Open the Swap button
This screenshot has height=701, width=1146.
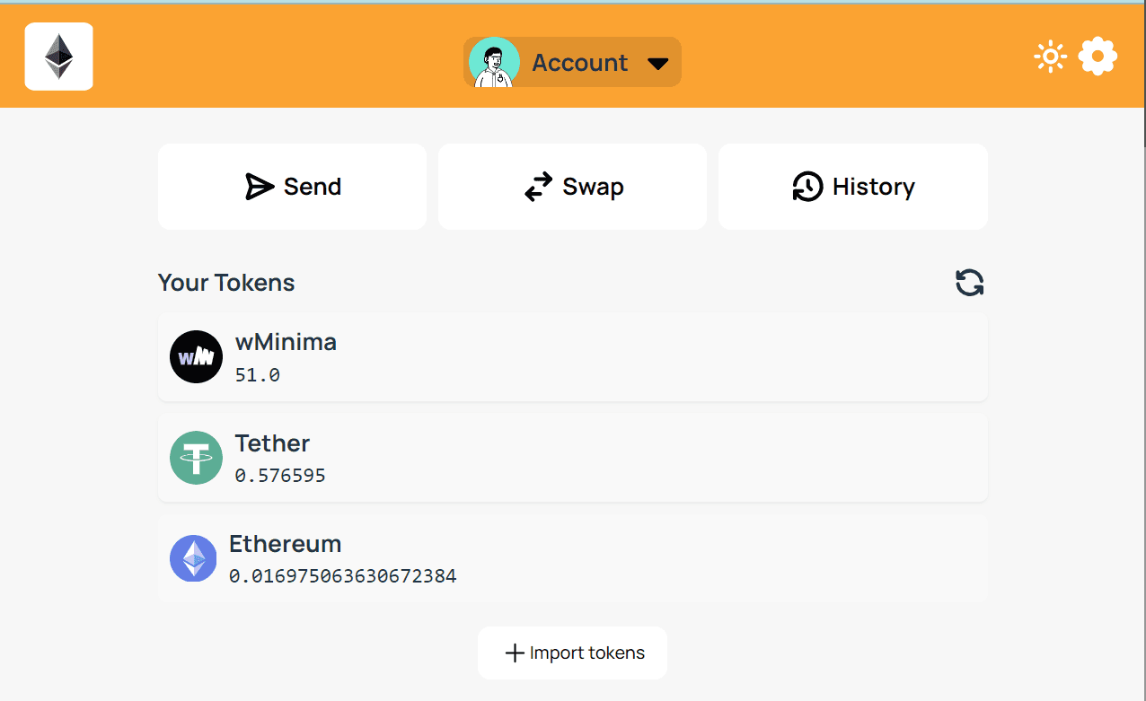point(572,187)
